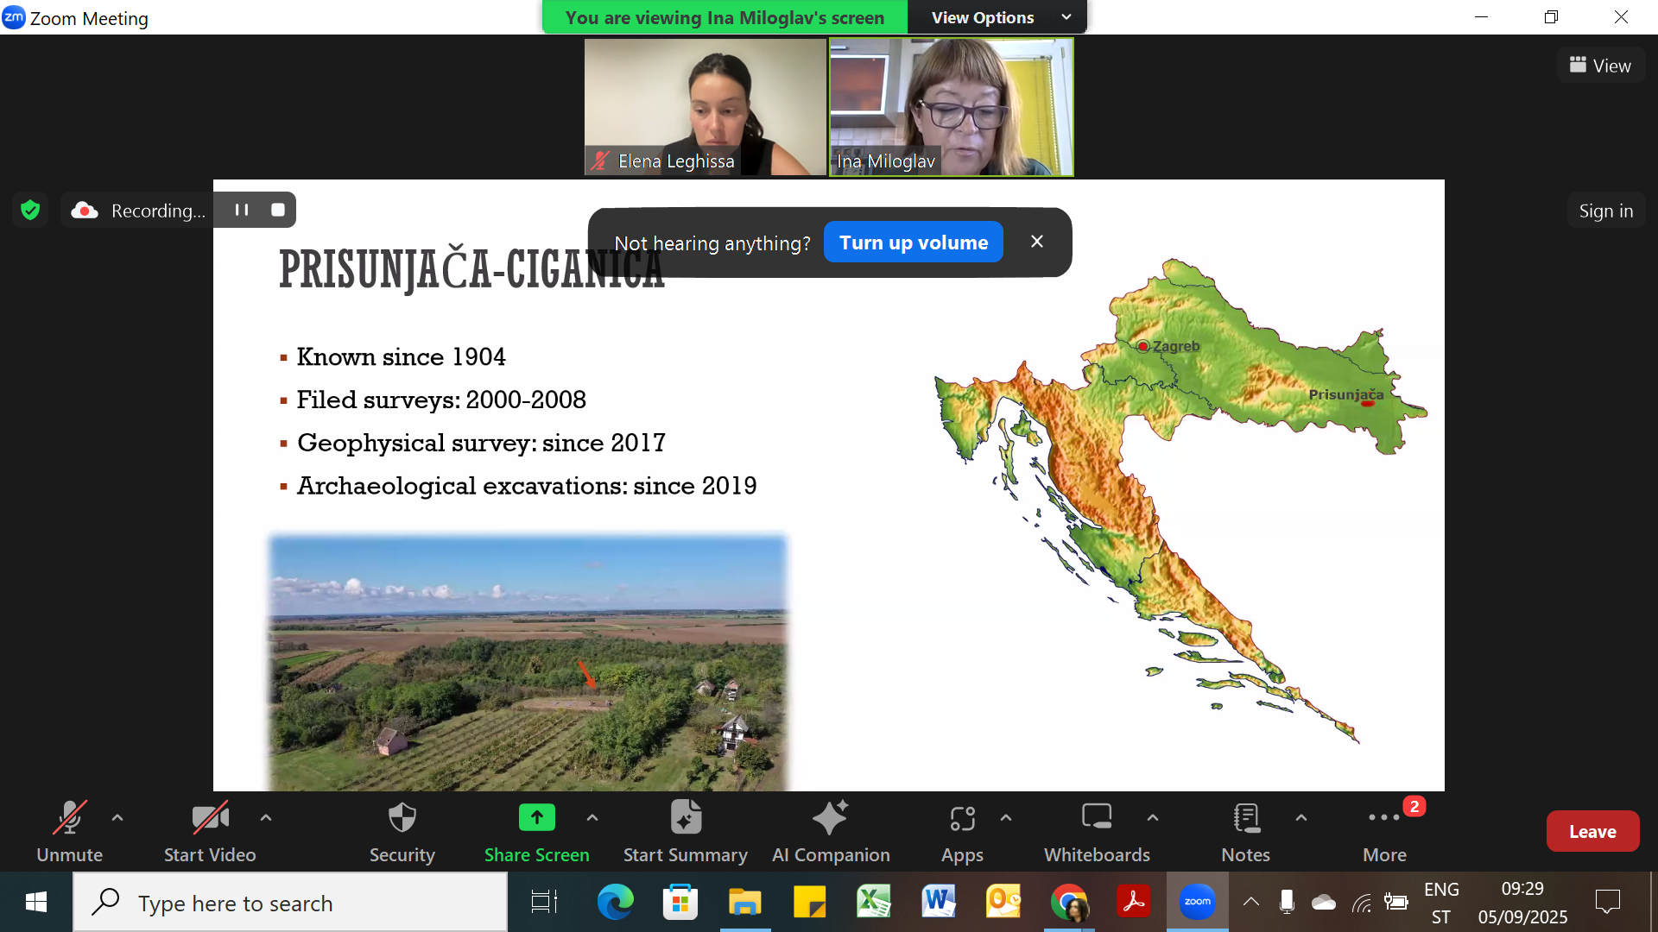
Task: Open the View layout menu
Action: coord(1600,66)
